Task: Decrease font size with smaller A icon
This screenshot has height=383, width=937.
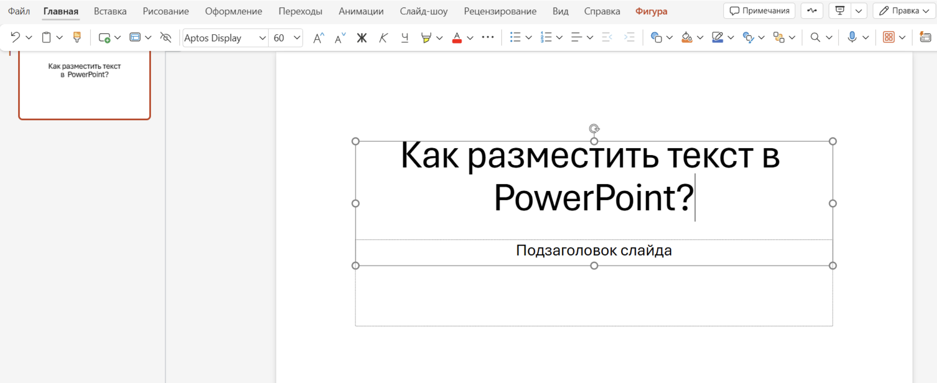Action: point(340,38)
